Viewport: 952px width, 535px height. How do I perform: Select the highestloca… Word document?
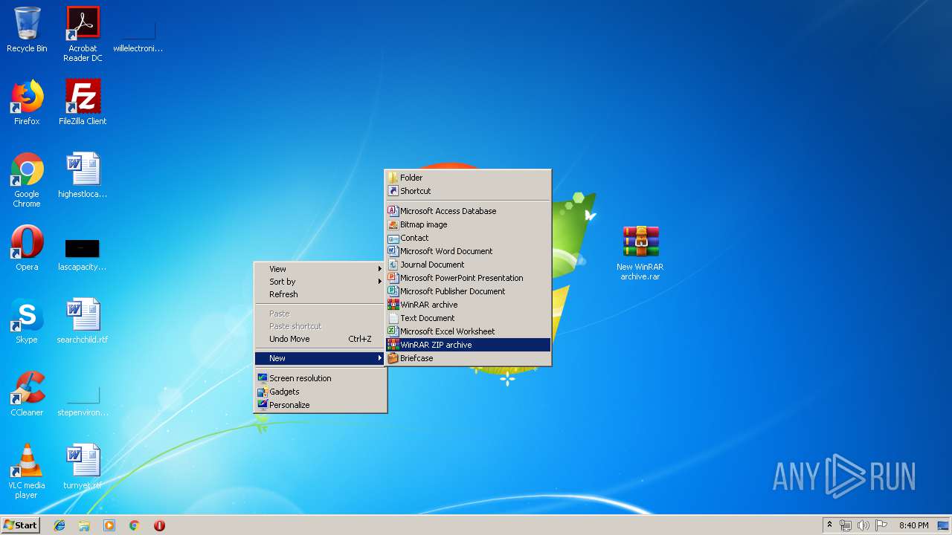pyautogui.click(x=83, y=175)
